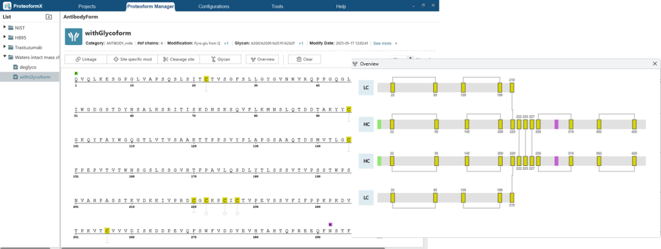The height and width of the screenshot is (249, 661).
Task: Click the add new list folder icon
Action: pos(48,17)
